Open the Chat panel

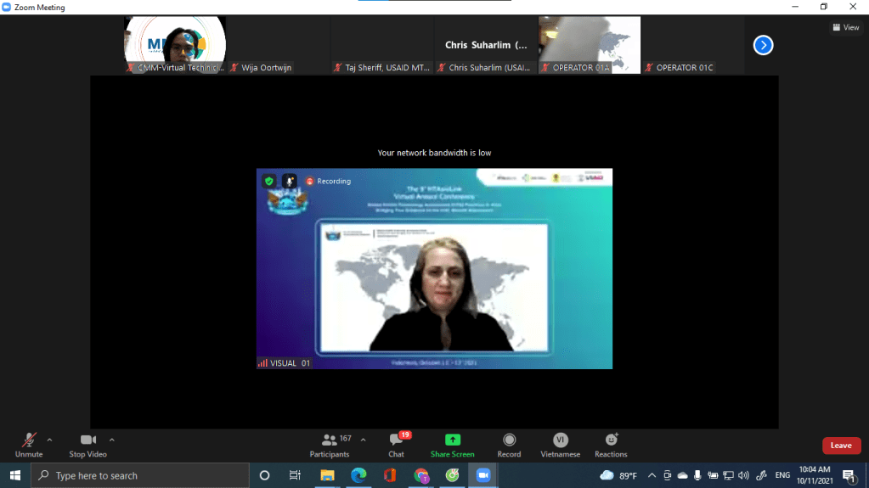point(396,444)
